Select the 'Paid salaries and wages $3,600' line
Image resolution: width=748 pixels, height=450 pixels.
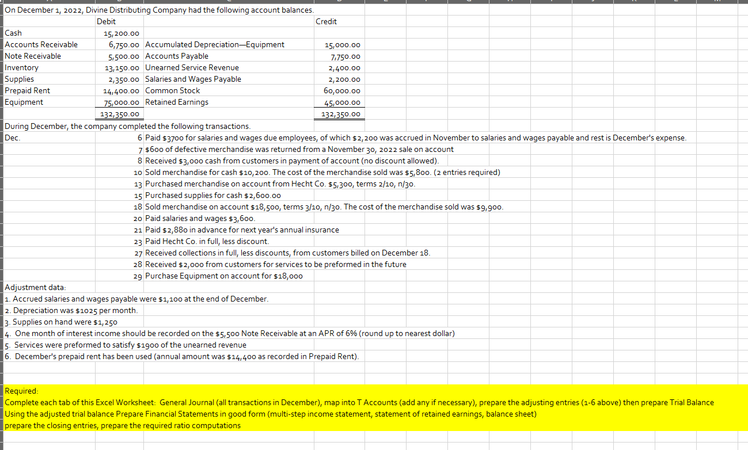pos(200,218)
